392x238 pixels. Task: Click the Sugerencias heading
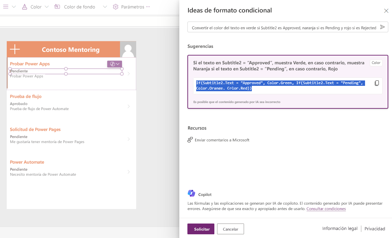coord(200,46)
